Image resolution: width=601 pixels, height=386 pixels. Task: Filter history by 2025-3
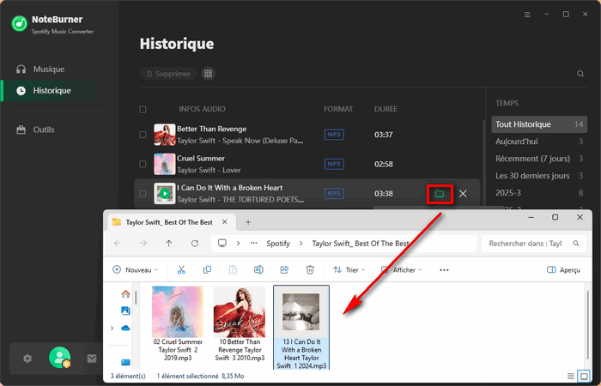point(539,193)
